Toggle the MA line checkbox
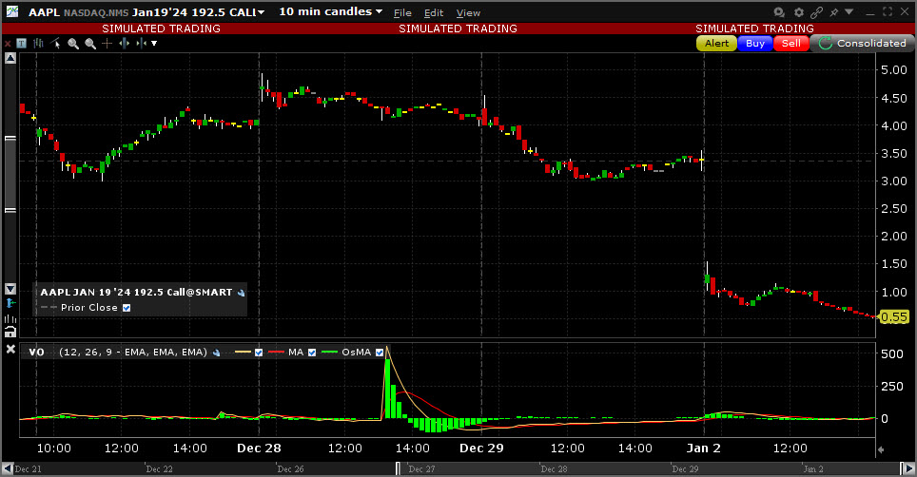The image size is (917, 477). (312, 353)
